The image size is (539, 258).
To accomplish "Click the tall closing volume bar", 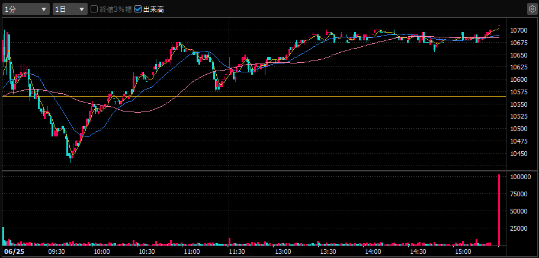I will pyautogui.click(x=499, y=210).
